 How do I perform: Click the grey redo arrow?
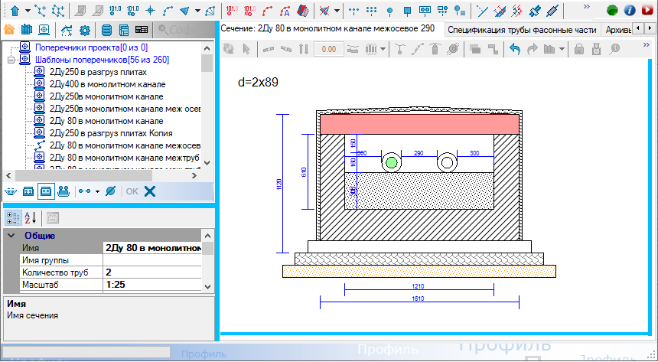click(532, 49)
